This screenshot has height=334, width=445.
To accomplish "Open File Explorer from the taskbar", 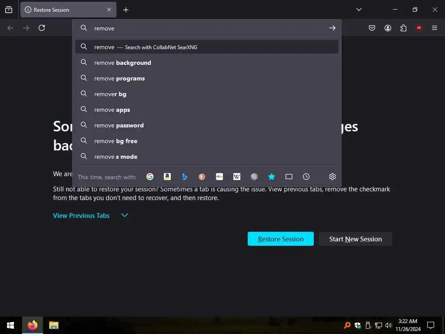I will [53, 325].
